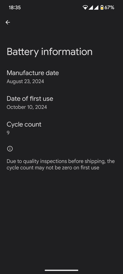
Task: Tap the August 23, 2024 value
Action: pyautogui.click(x=25, y=81)
